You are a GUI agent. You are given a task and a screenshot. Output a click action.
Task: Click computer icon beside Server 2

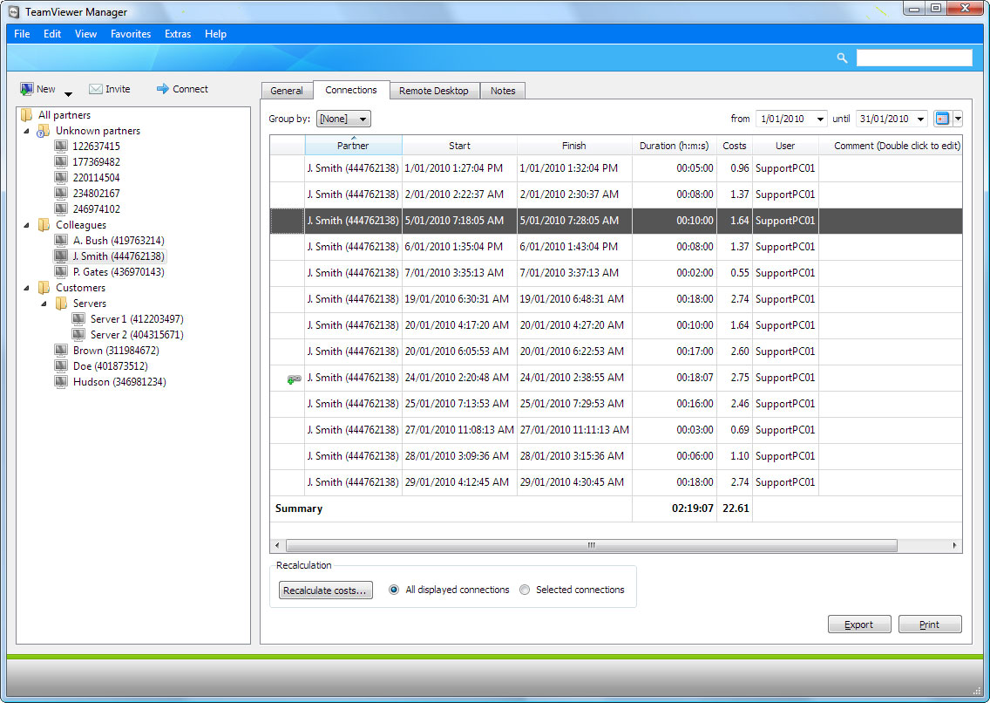tap(78, 334)
